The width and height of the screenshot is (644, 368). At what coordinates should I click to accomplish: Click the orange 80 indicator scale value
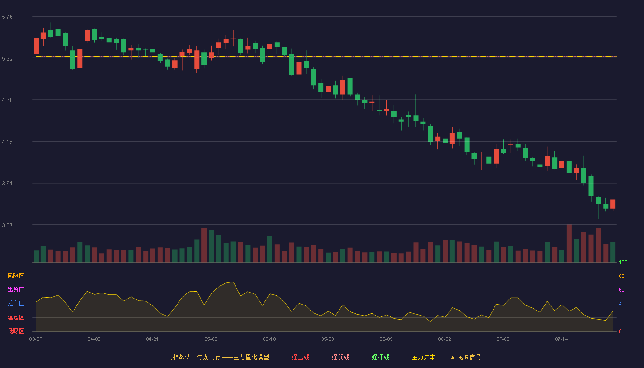tap(621, 276)
